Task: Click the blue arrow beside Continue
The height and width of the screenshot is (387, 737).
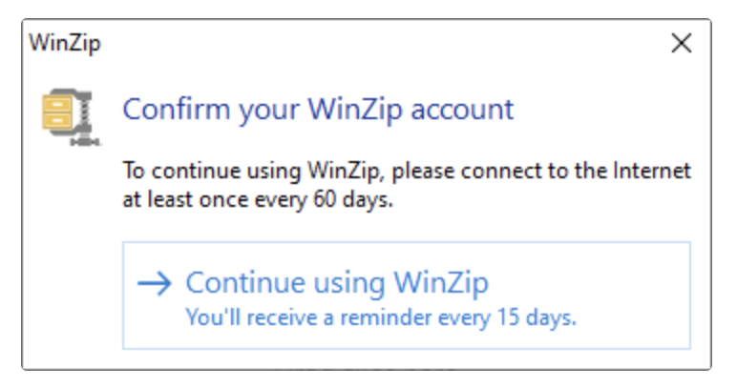Action: (154, 283)
